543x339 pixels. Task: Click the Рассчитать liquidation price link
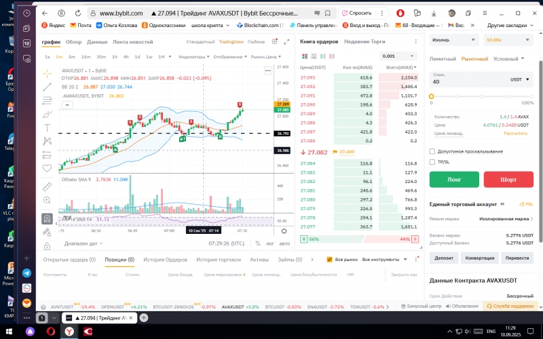point(516,133)
